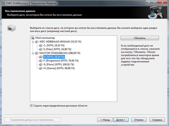The image size is (169, 126).
Task: Select 'H: [Games] (NTFS, 99,98 Гб)' partition
Action: (59, 68)
